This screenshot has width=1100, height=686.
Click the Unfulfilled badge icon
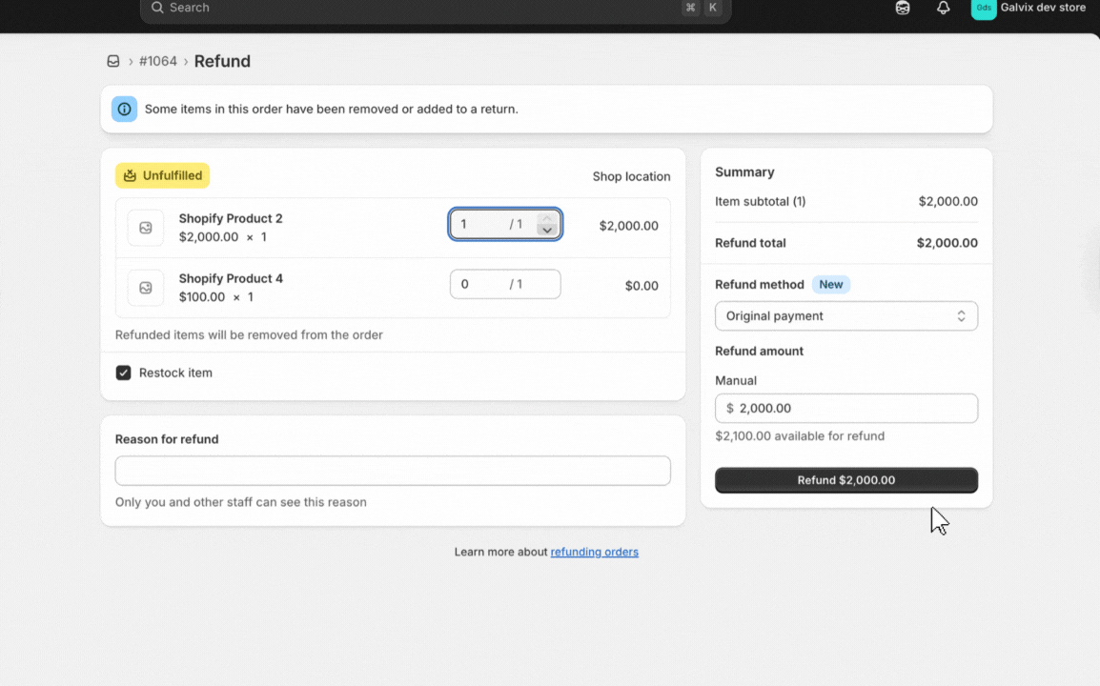130,175
